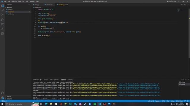Switch to the window.py editor tab
This screenshot has width=190, height=106.
click(49, 5)
